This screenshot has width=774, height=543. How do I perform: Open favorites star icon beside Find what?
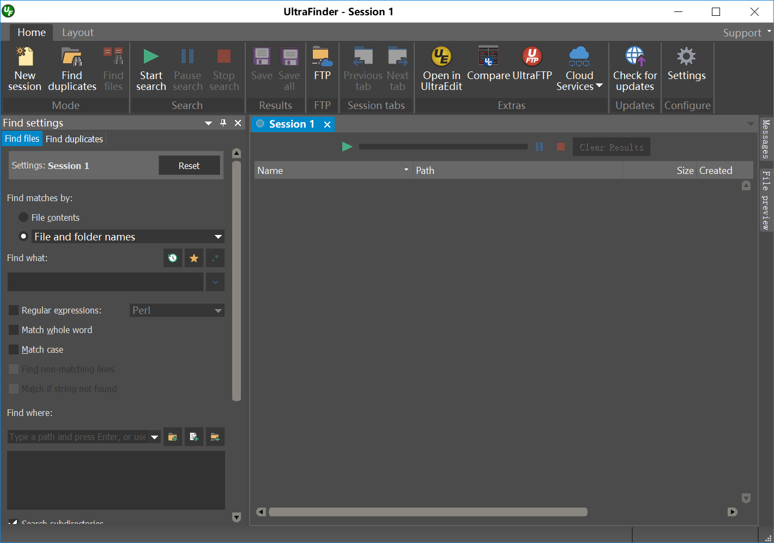pyautogui.click(x=194, y=258)
